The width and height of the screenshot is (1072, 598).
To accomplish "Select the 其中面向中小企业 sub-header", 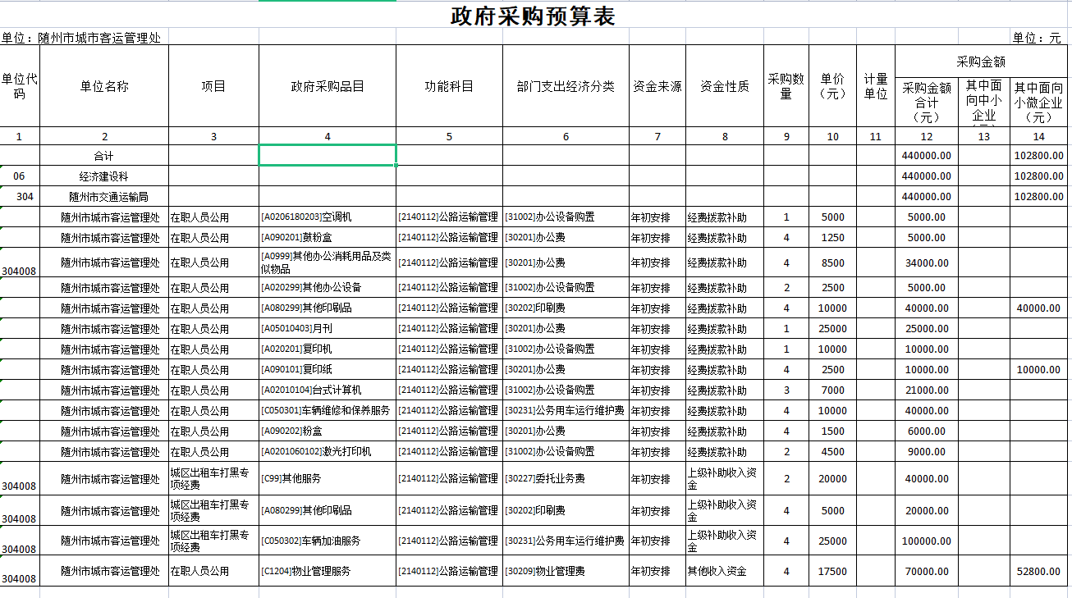I will click(x=984, y=103).
